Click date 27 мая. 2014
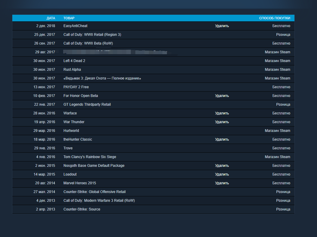Screen dimensions: 317x237 click(44, 192)
